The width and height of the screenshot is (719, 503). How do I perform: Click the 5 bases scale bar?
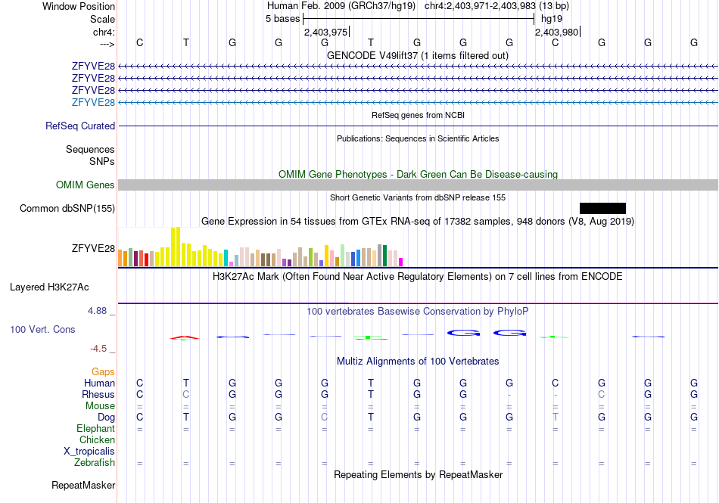click(419, 19)
